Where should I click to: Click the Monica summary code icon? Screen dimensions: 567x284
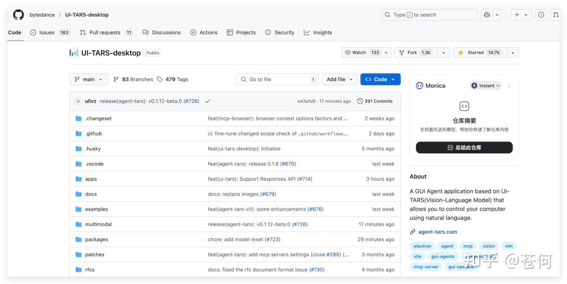point(464,106)
